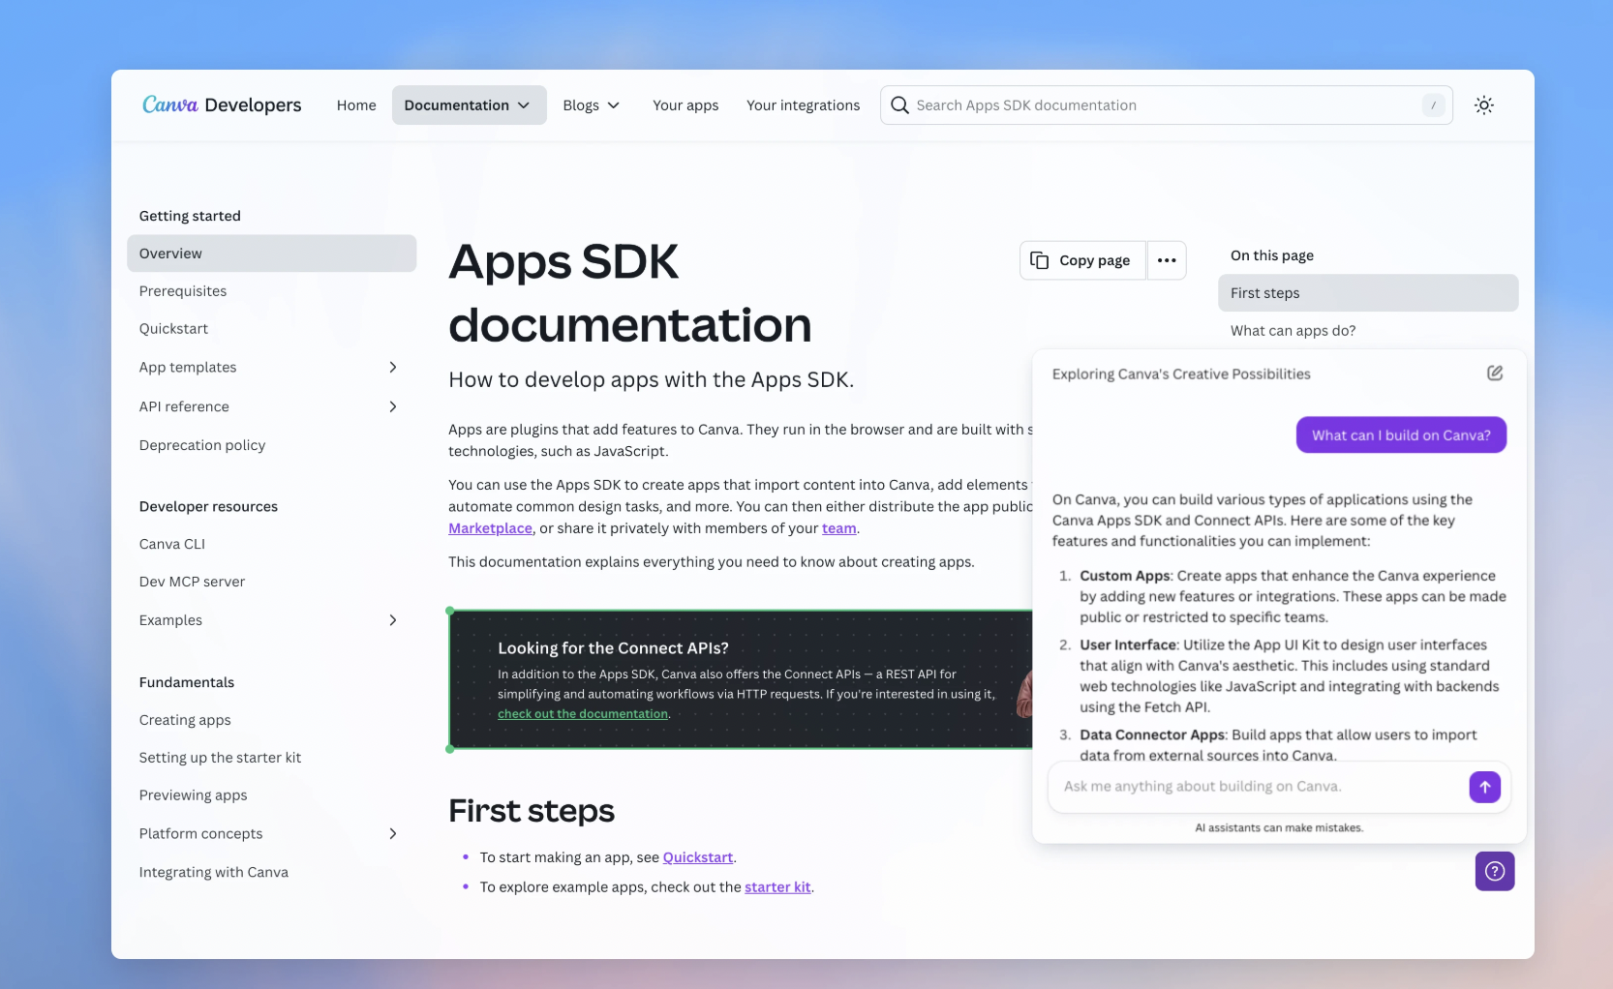Image resolution: width=1613 pixels, height=989 pixels.
Task: Open the Blogs dropdown menu
Action: [591, 105]
